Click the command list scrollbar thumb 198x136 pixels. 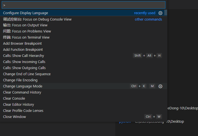(x=166, y=13)
